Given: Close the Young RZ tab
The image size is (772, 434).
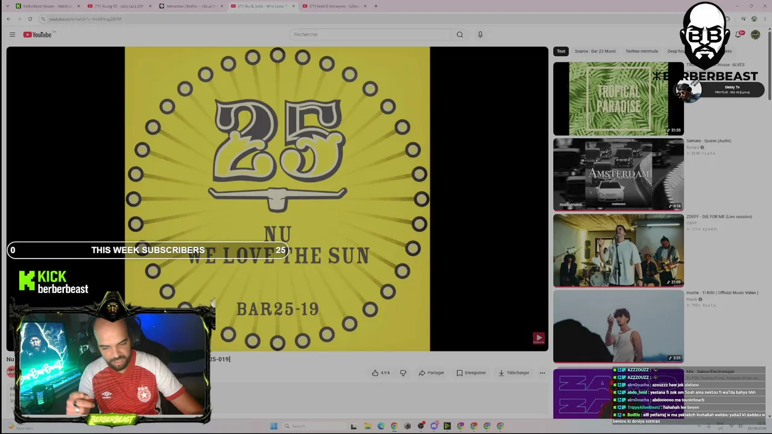Looking at the screenshot, I should pos(150,6).
